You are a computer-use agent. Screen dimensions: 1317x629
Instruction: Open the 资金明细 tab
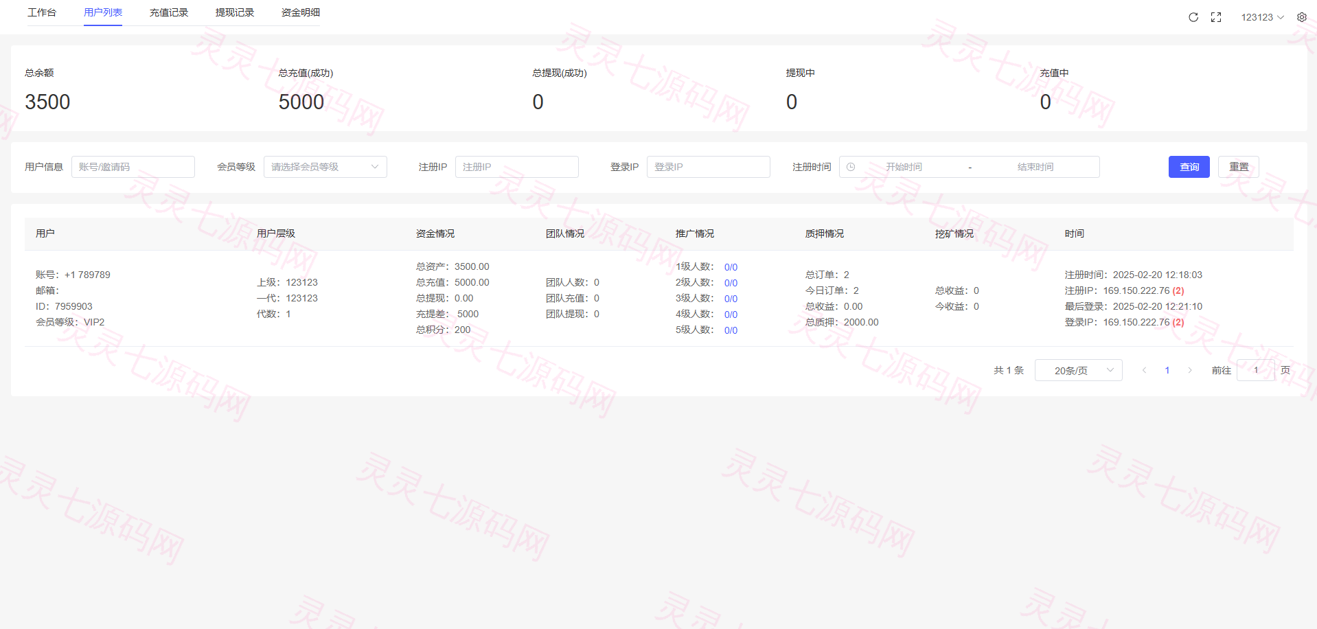tap(301, 12)
